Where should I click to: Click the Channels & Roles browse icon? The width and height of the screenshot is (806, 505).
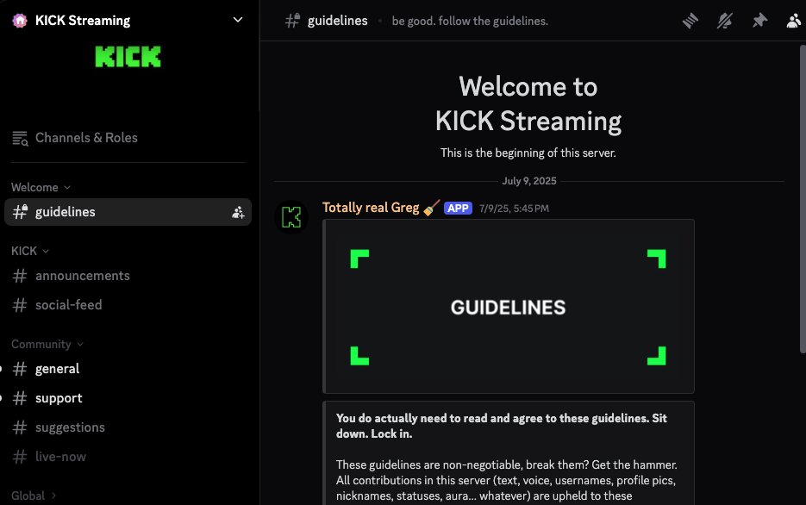(20, 138)
